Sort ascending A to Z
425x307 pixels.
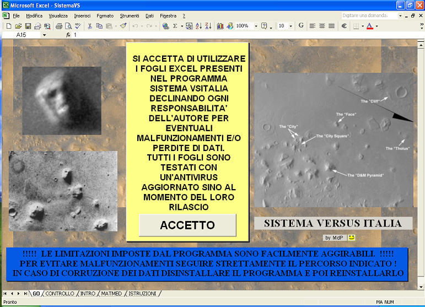(198, 26)
